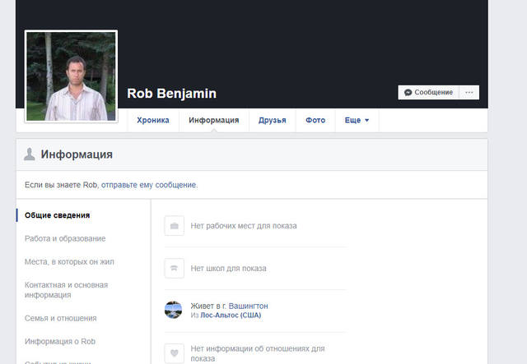Click the briefcase workplace icon
The image size is (527, 364).
(174, 226)
